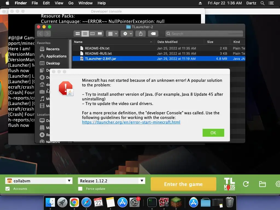280x210 pixels.
Task: Click the Music note icon in sidebar
Action: click(x=42, y=99)
